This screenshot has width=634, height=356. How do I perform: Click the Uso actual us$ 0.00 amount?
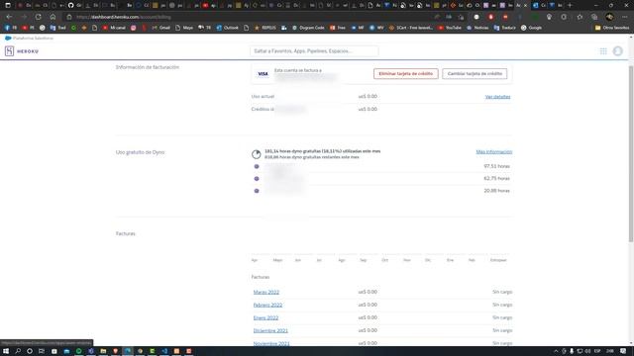(x=368, y=97)
